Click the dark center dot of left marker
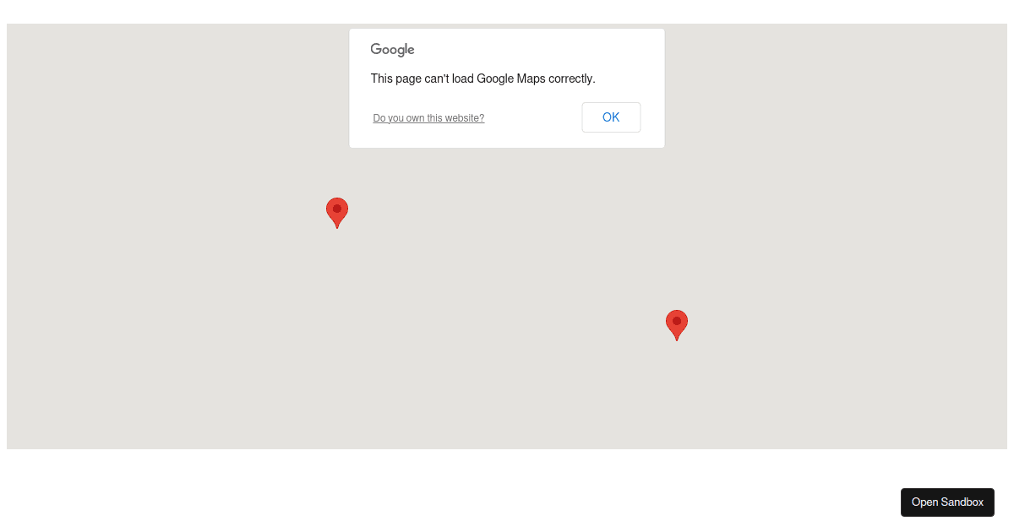The width and height of the screenshot is (1014, 532). [x=337, y=209]
